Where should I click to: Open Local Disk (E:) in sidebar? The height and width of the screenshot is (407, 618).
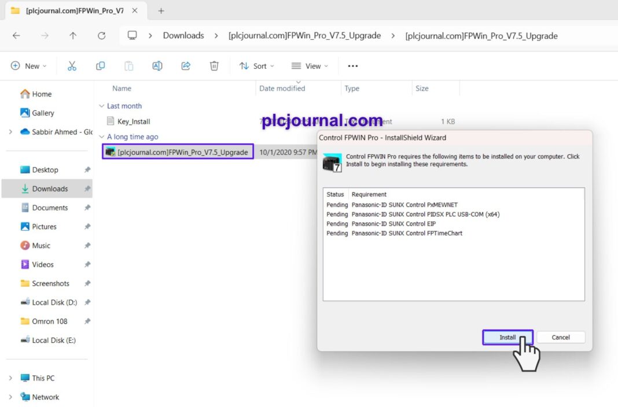54,340
